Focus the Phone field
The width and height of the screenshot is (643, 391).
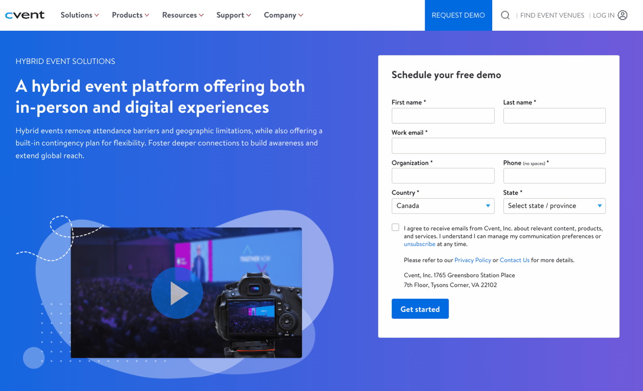(x=554, y=176)
